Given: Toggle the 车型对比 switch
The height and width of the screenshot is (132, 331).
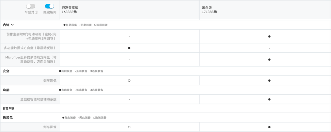Looking at the screenshot, I should (x=31, y=6).
